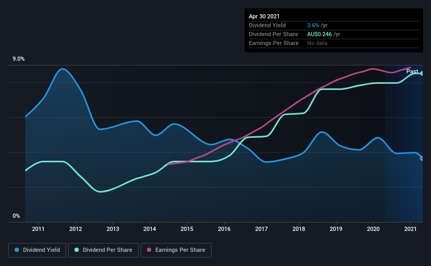Click the 'Past' label on the chart

(x=412, y=71)
